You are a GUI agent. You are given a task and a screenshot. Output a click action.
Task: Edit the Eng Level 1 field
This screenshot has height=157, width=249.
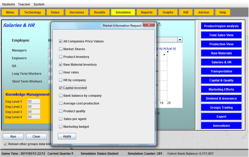click(x=34, y=101)
